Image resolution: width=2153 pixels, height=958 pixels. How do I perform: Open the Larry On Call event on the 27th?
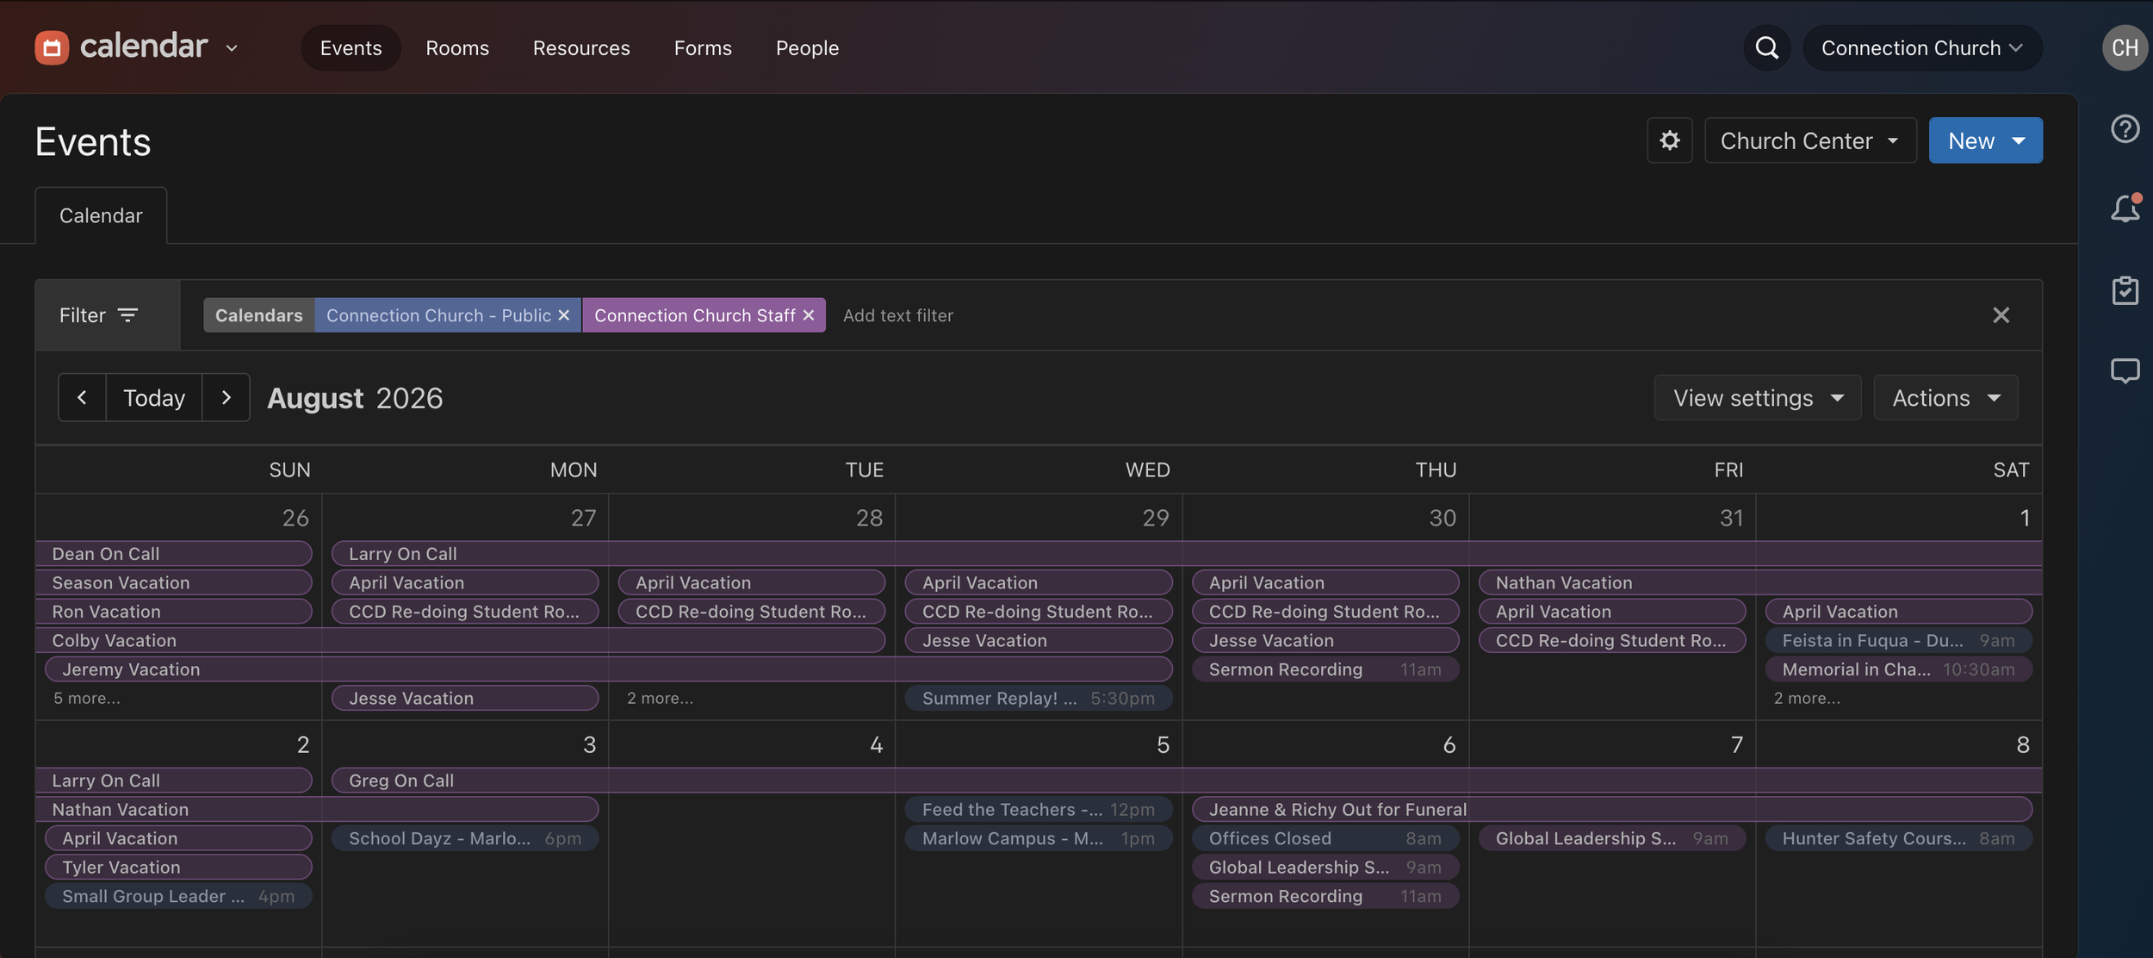pyautogui.click(x=1187, y=553)
